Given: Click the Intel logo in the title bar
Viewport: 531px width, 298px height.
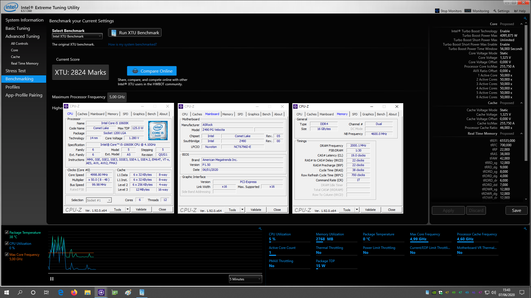Looking at the screenshot, I should pyautogui.click(x=11, y=7).
